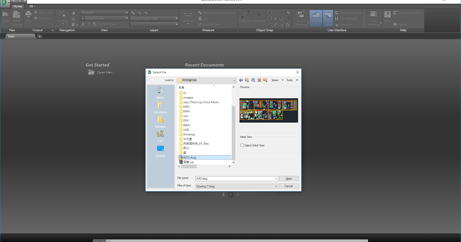Viewport: 461px width, 242px height.
Task: Expand the File name dropdown arrow
Action: point(276,179)
